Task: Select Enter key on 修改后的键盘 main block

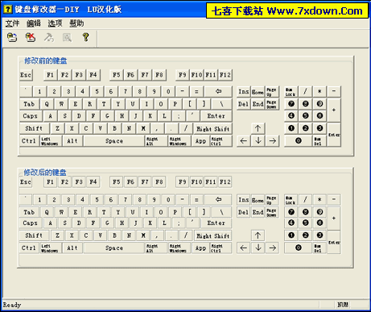Action: pyautogui.click(x=216, y=223)
